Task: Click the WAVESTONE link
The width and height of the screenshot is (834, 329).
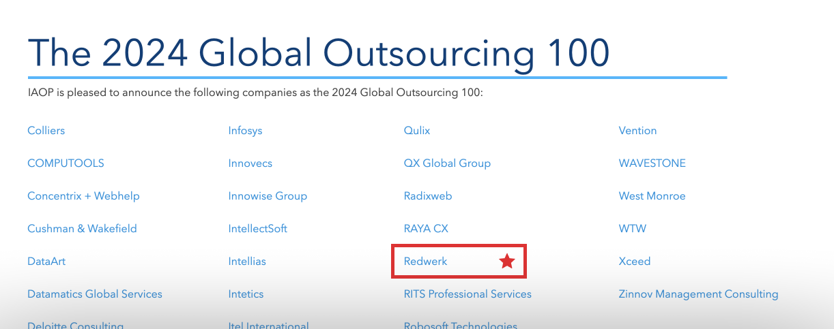Action: 652,163
